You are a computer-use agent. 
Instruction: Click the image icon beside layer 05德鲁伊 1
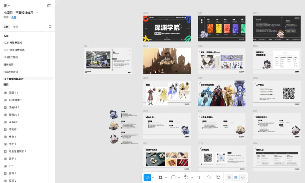5,100
